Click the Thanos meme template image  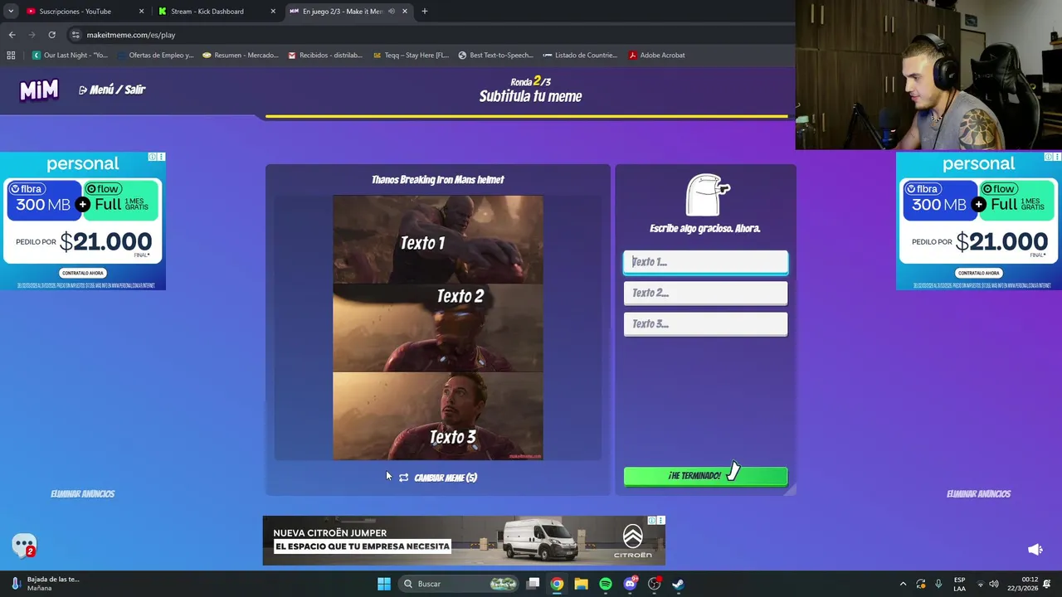(x=438, y=328)
